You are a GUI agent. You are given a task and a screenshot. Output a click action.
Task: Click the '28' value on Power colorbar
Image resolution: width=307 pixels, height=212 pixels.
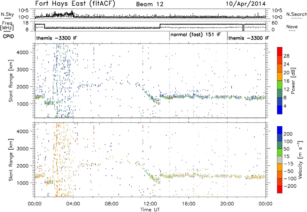286,56
